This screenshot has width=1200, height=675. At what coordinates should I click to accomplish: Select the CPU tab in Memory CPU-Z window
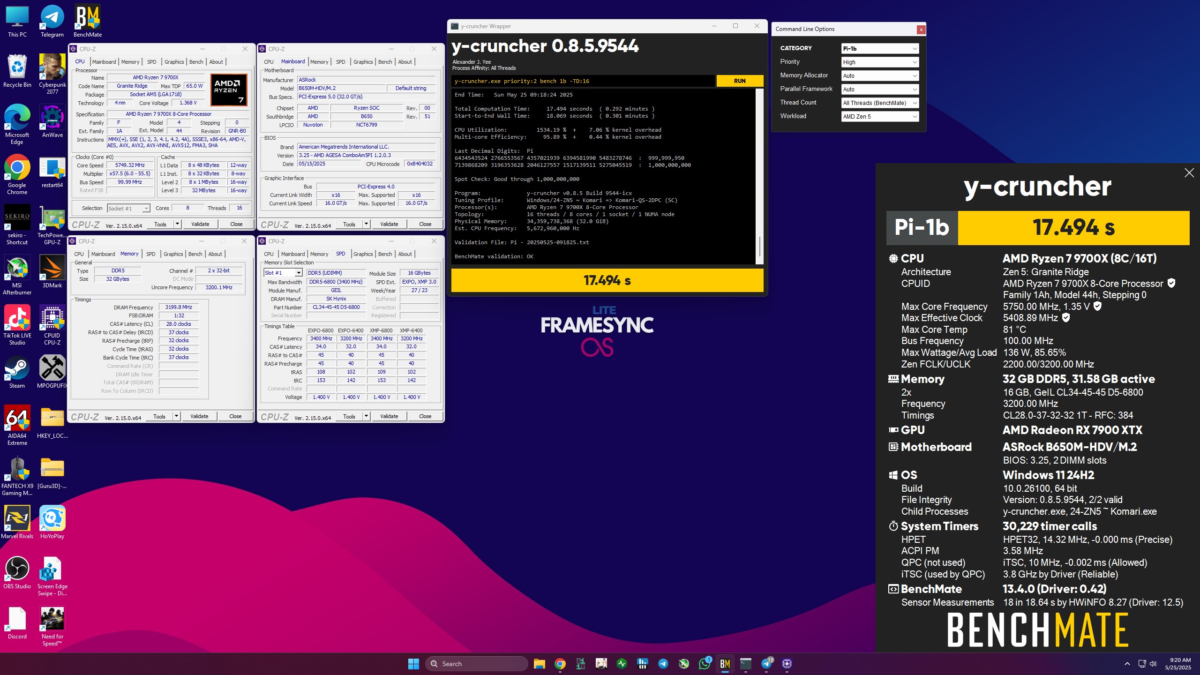79,254
